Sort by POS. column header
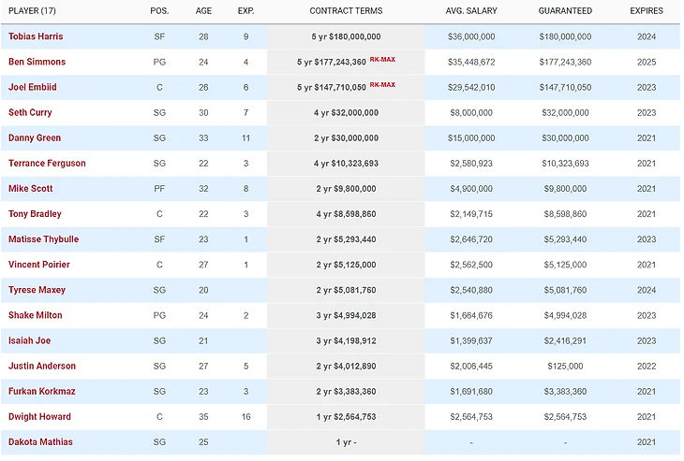 tap(159, 11)
